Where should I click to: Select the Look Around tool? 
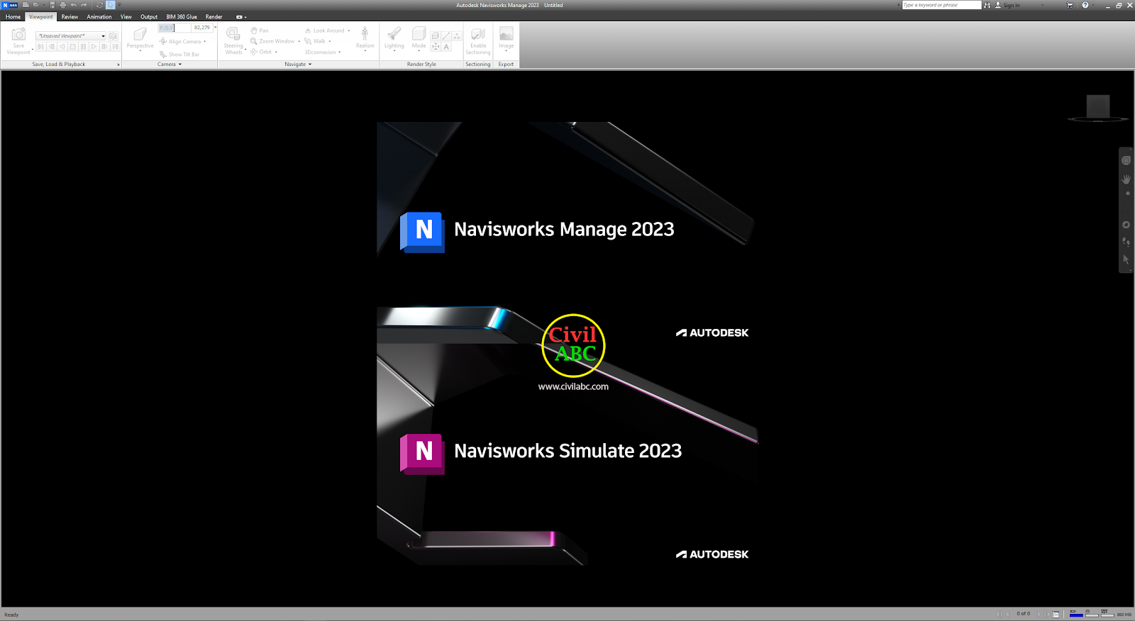click(324, 30)
